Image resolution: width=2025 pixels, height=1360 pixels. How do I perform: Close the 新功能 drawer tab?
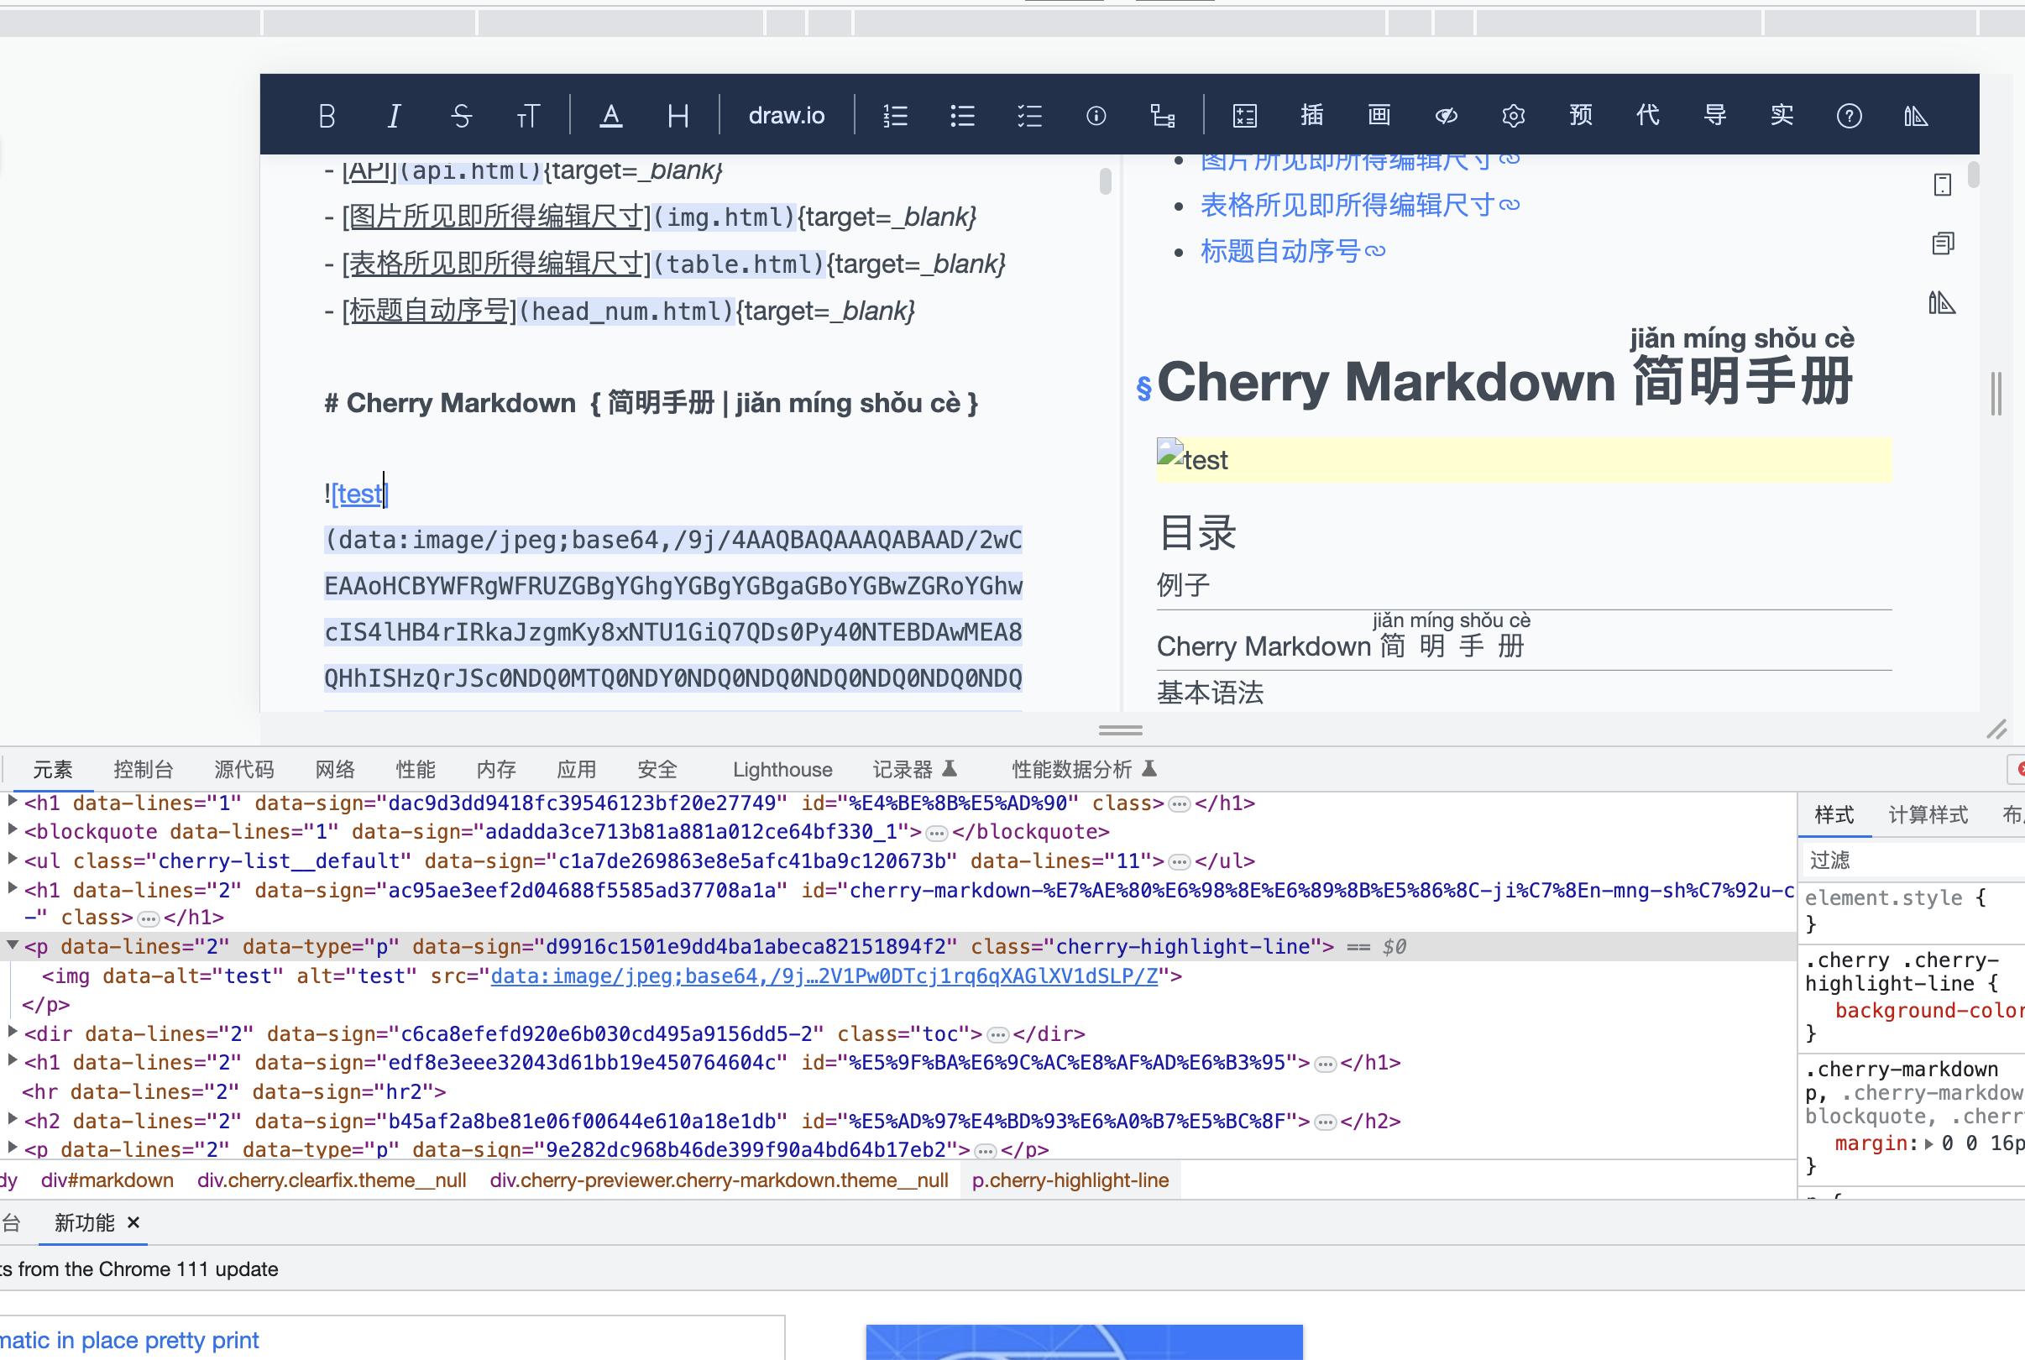[x=133, y=1222]
